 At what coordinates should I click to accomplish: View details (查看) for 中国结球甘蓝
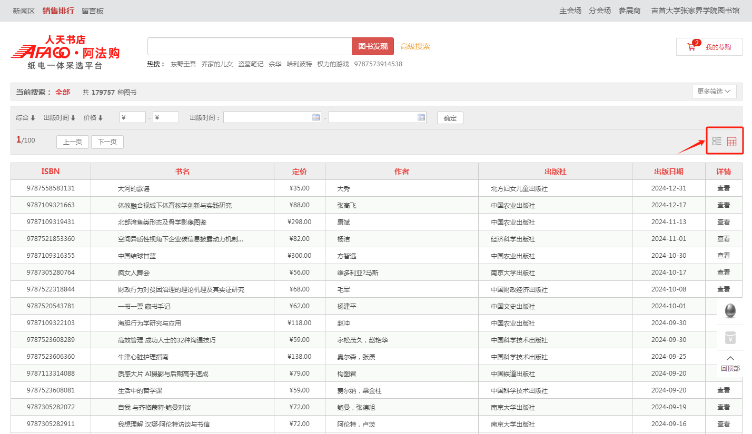724,256
